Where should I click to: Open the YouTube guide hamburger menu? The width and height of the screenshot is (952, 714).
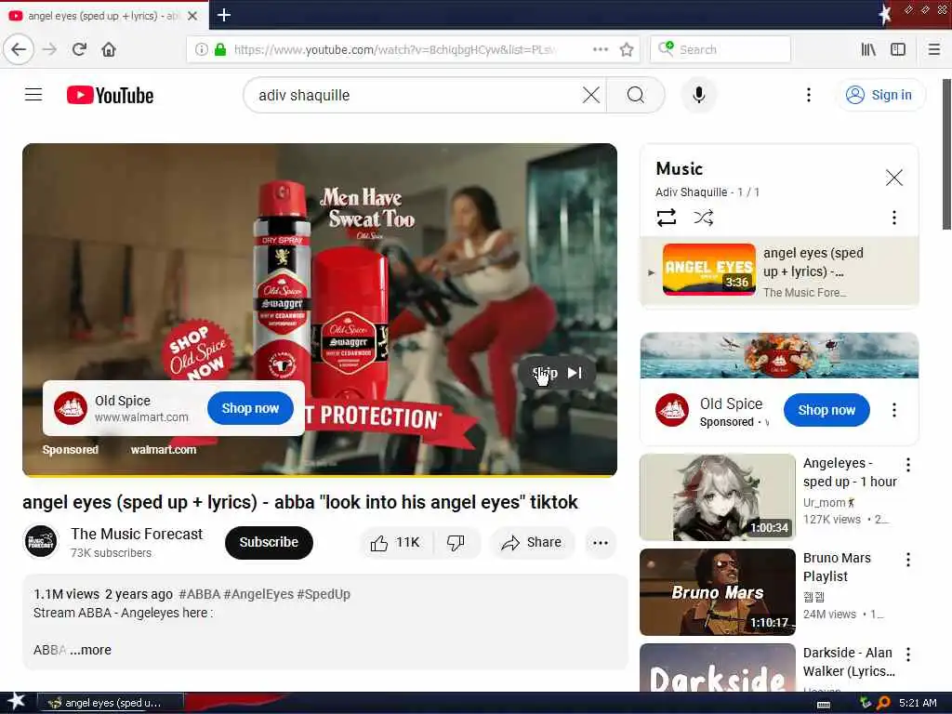pyautogui.click(x=33, y=95)
